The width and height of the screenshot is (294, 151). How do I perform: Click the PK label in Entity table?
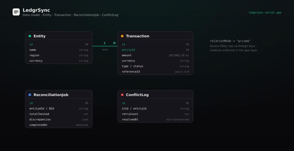coord(86,44)
